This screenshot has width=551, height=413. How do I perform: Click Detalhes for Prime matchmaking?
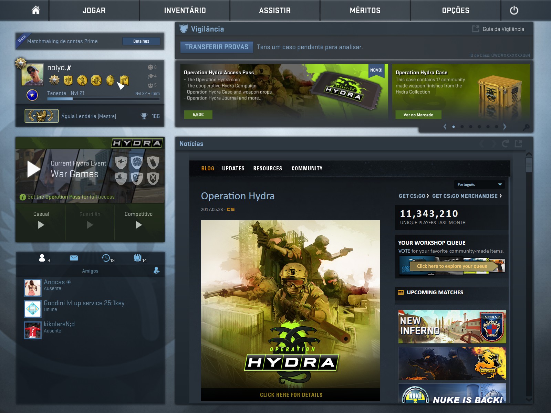pyautogui.click(x=141, y=41)
